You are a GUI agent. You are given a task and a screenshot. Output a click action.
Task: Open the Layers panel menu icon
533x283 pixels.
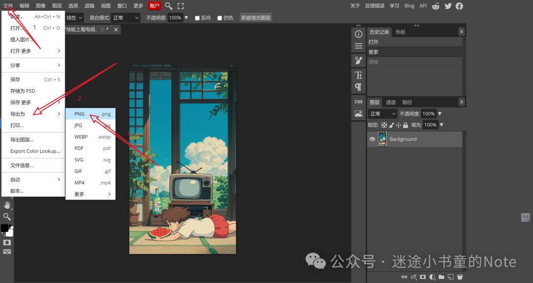click(461, 102)
